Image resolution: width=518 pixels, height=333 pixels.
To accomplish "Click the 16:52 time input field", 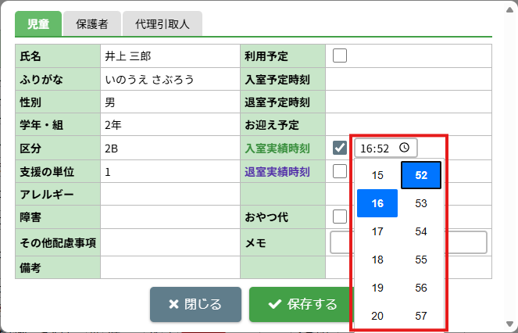I will 377,148.
